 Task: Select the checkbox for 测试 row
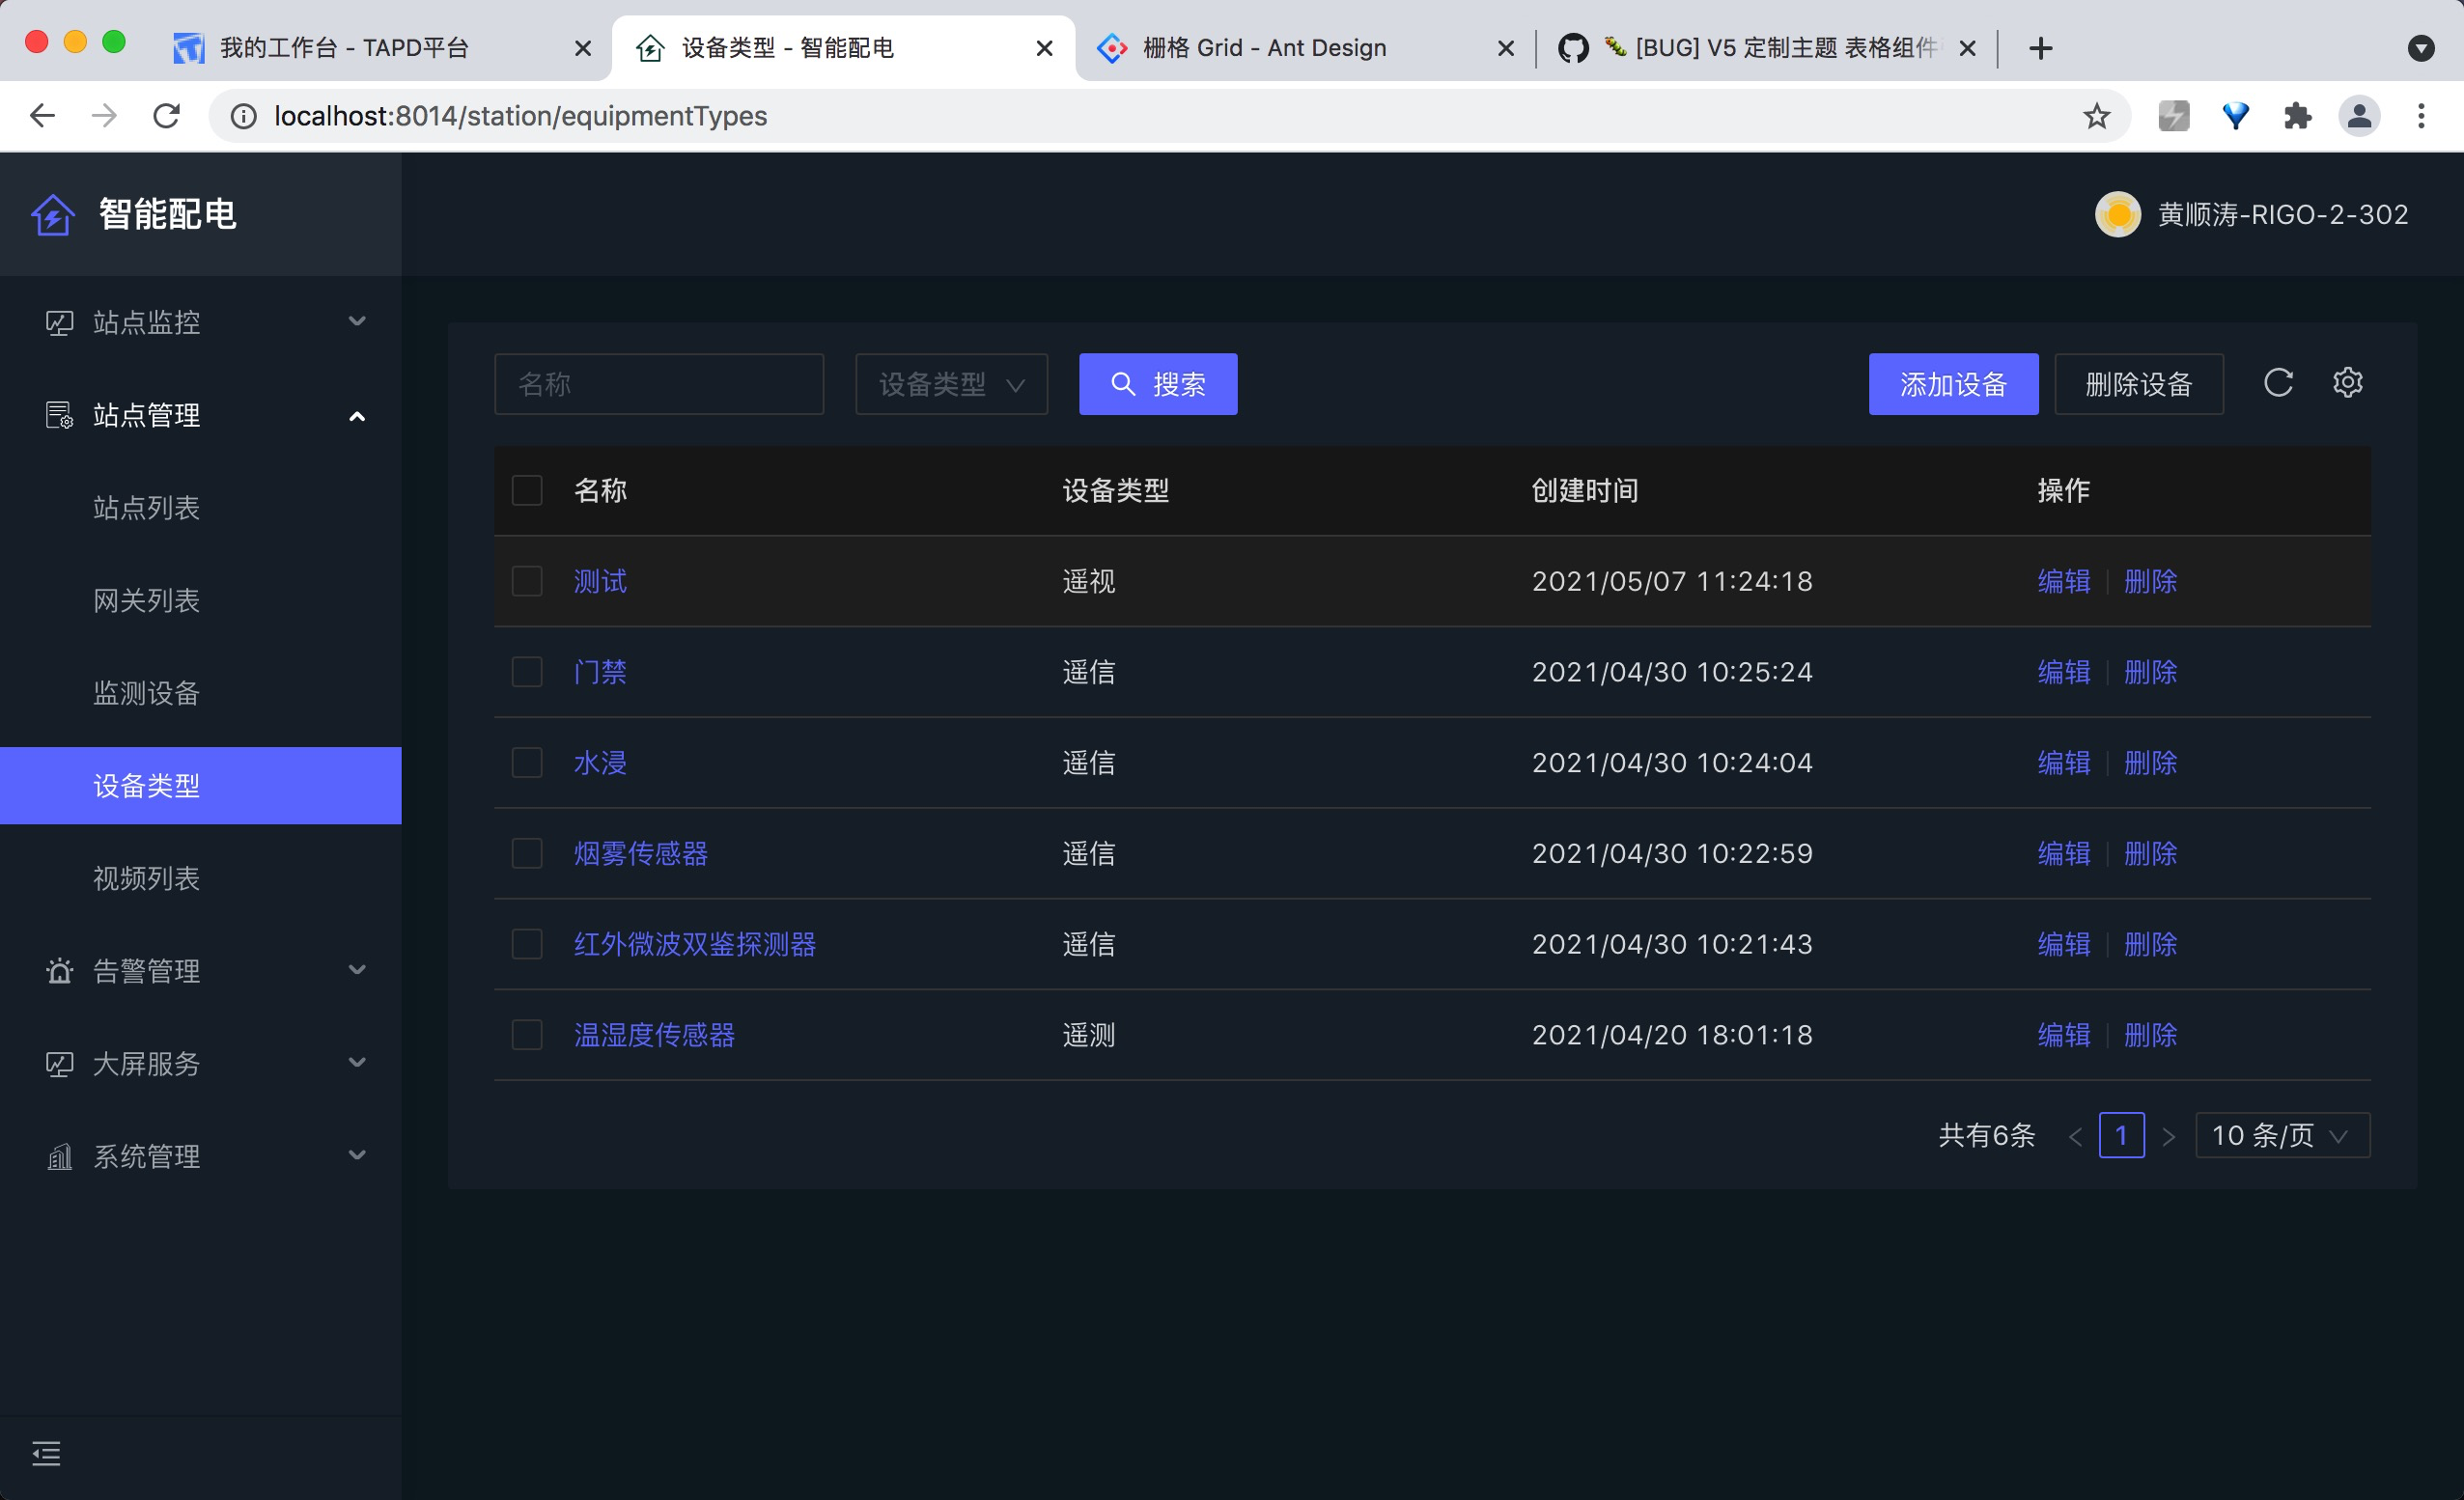pyautogui.click(x=527, y=581)
